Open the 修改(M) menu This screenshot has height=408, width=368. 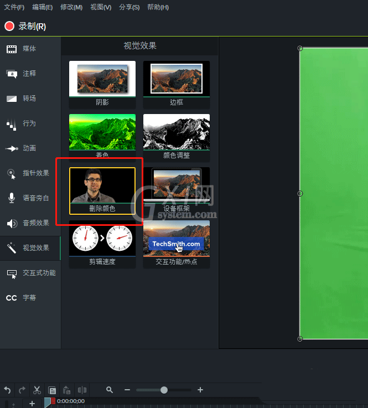coord(71,7)
